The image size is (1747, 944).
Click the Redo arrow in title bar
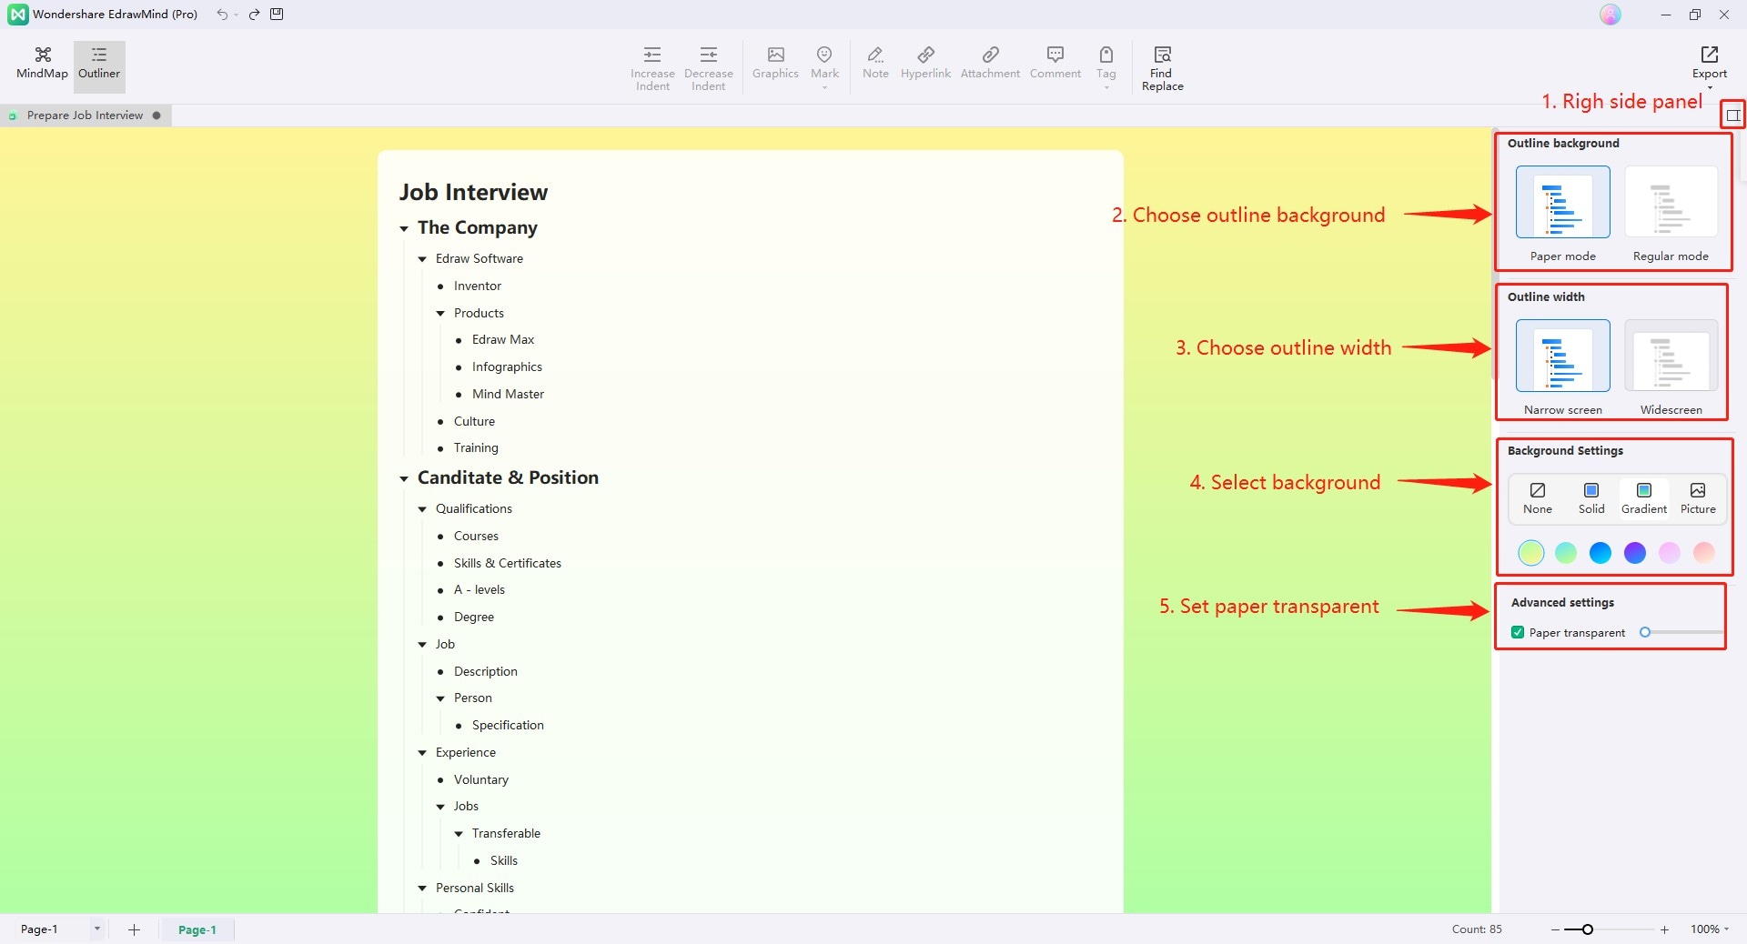[254, 14]
